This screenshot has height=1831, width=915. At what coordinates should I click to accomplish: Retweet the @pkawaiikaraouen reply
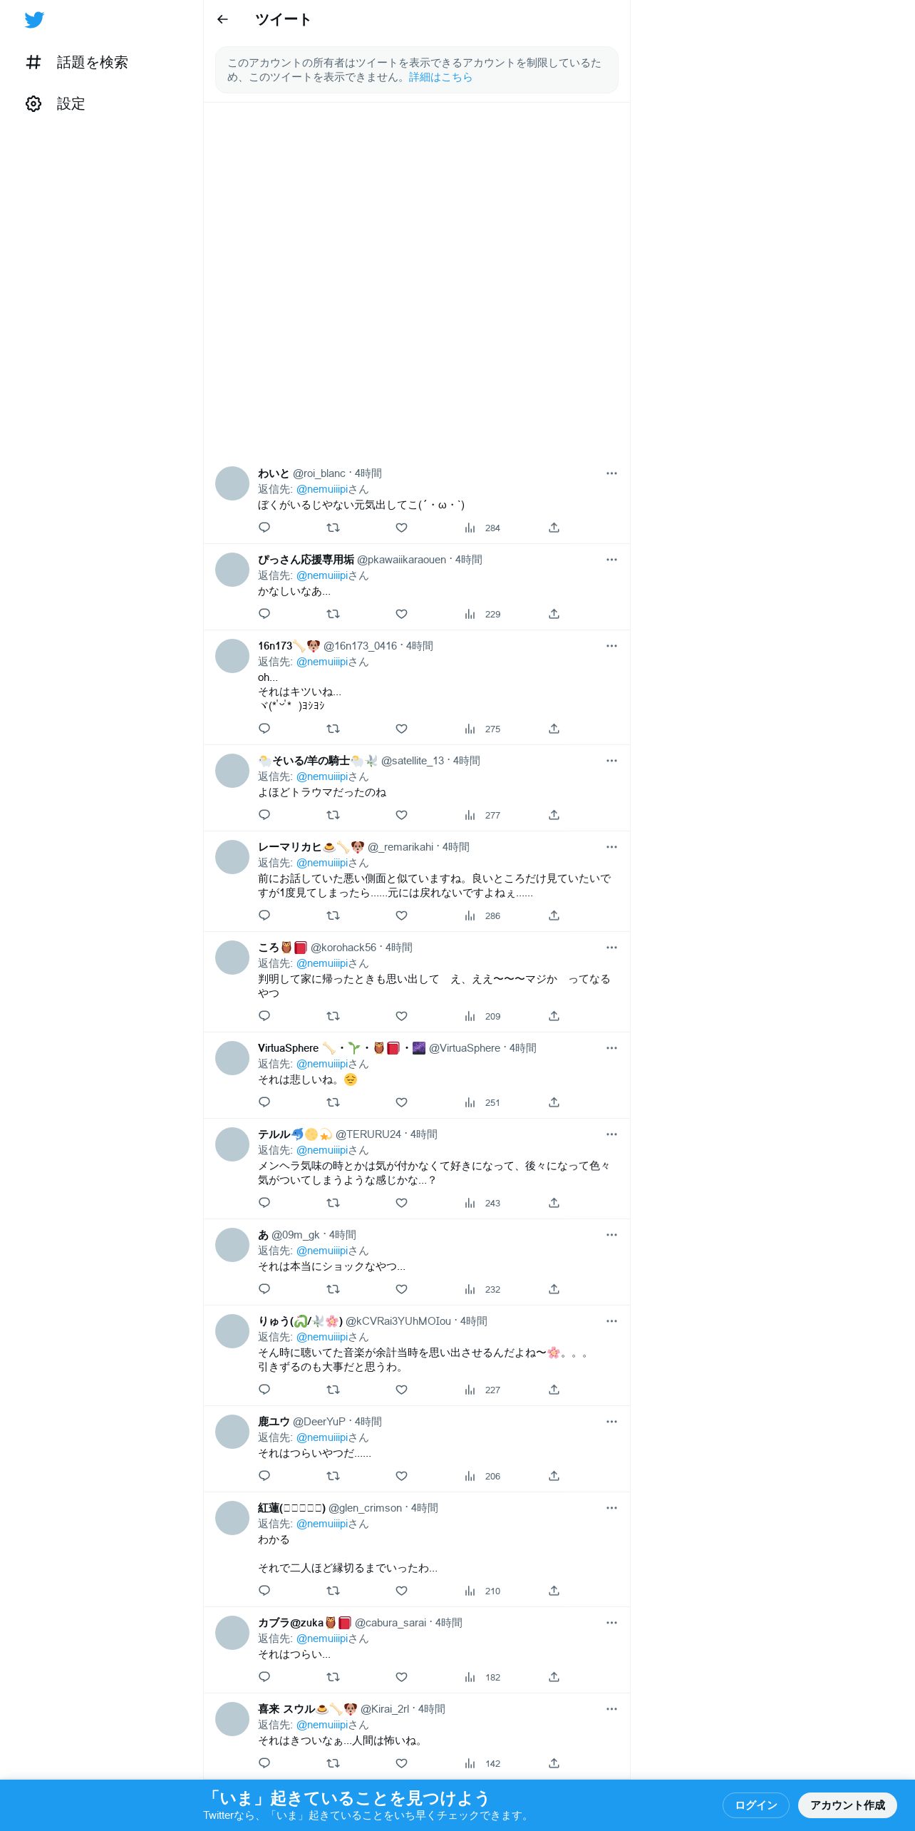point(333,614)
